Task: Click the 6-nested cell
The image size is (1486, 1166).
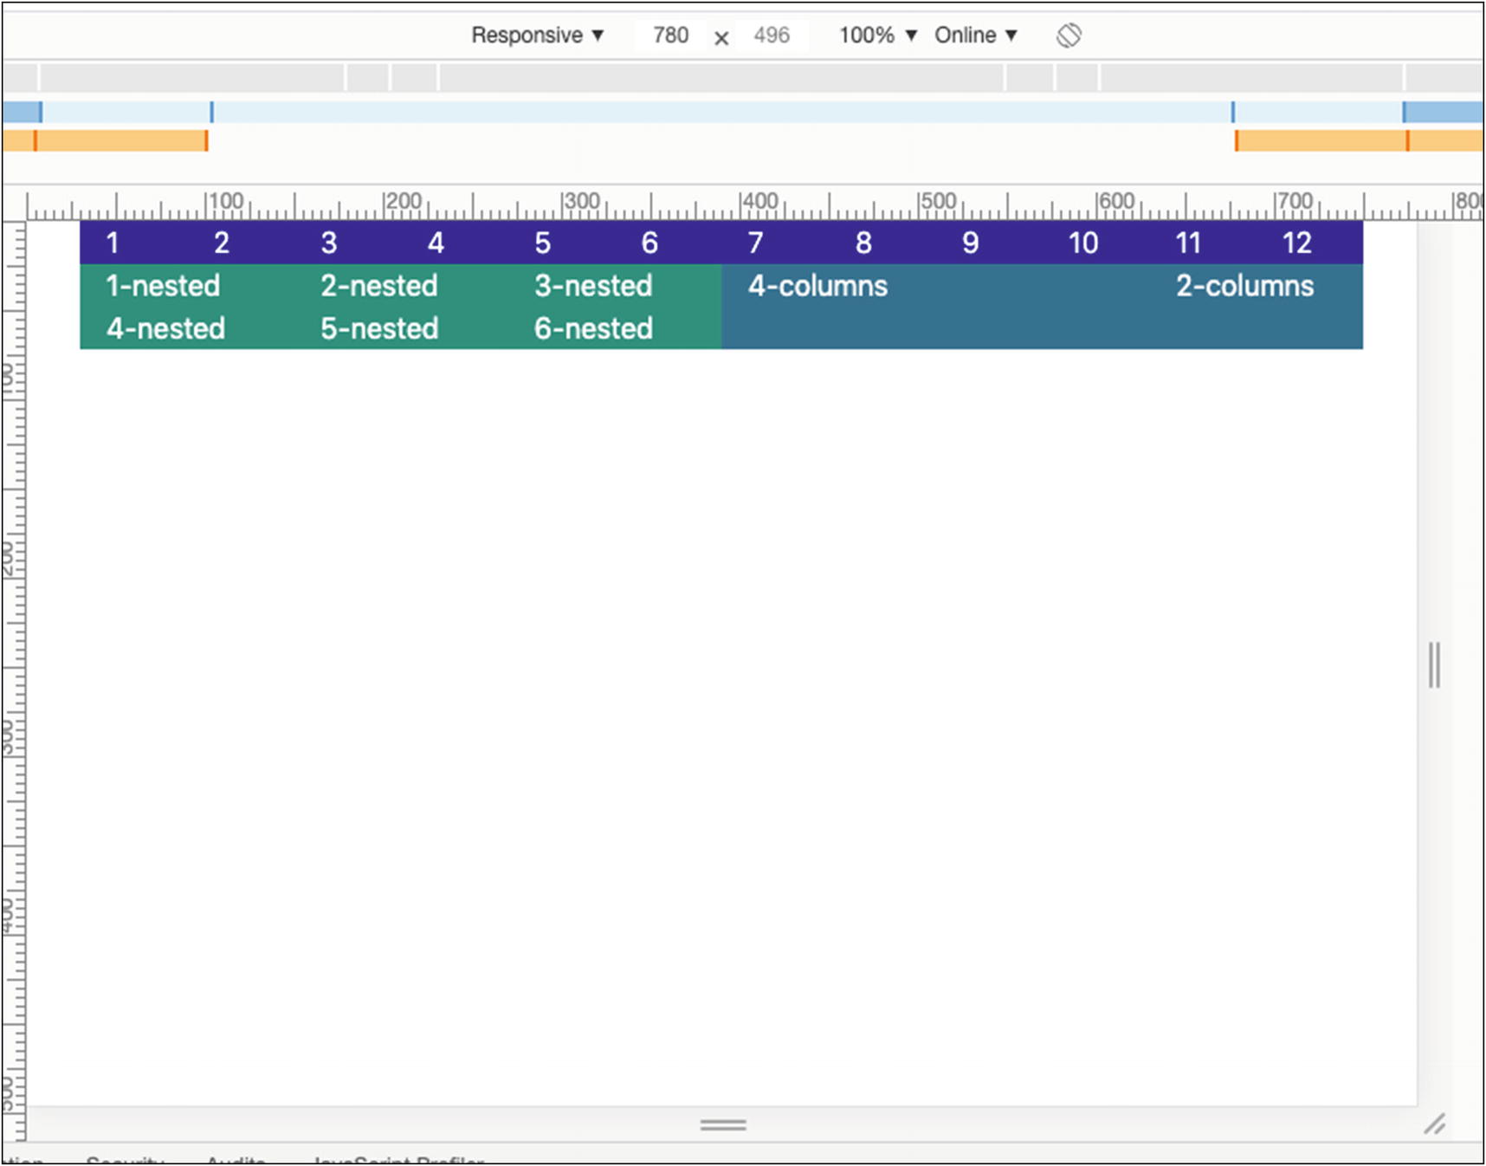Action: tap(593, 328)
